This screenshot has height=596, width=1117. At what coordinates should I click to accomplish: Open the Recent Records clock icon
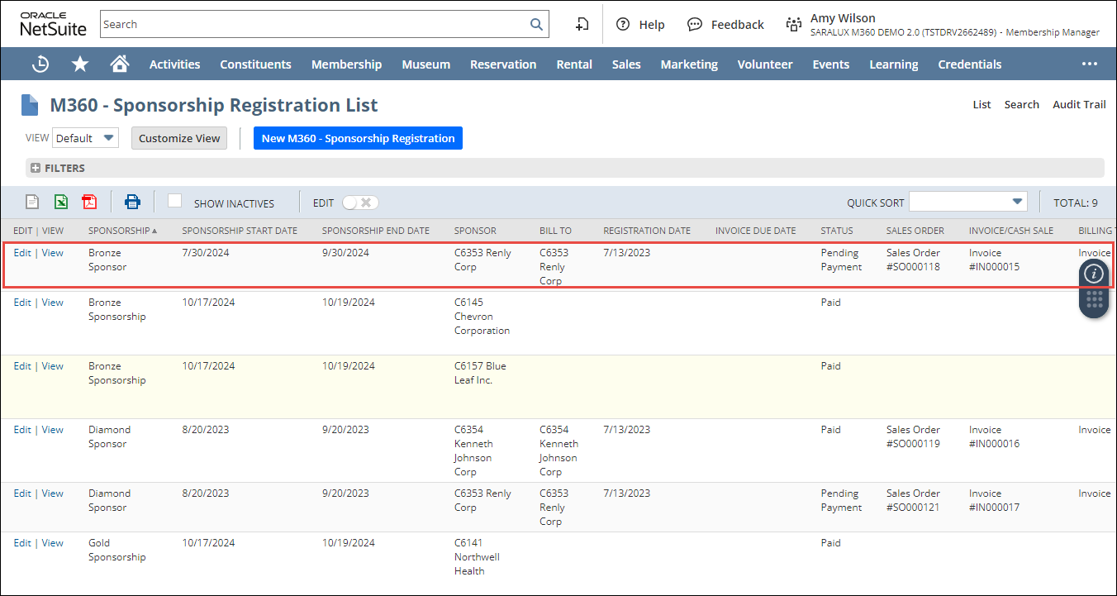click(40, 64)
